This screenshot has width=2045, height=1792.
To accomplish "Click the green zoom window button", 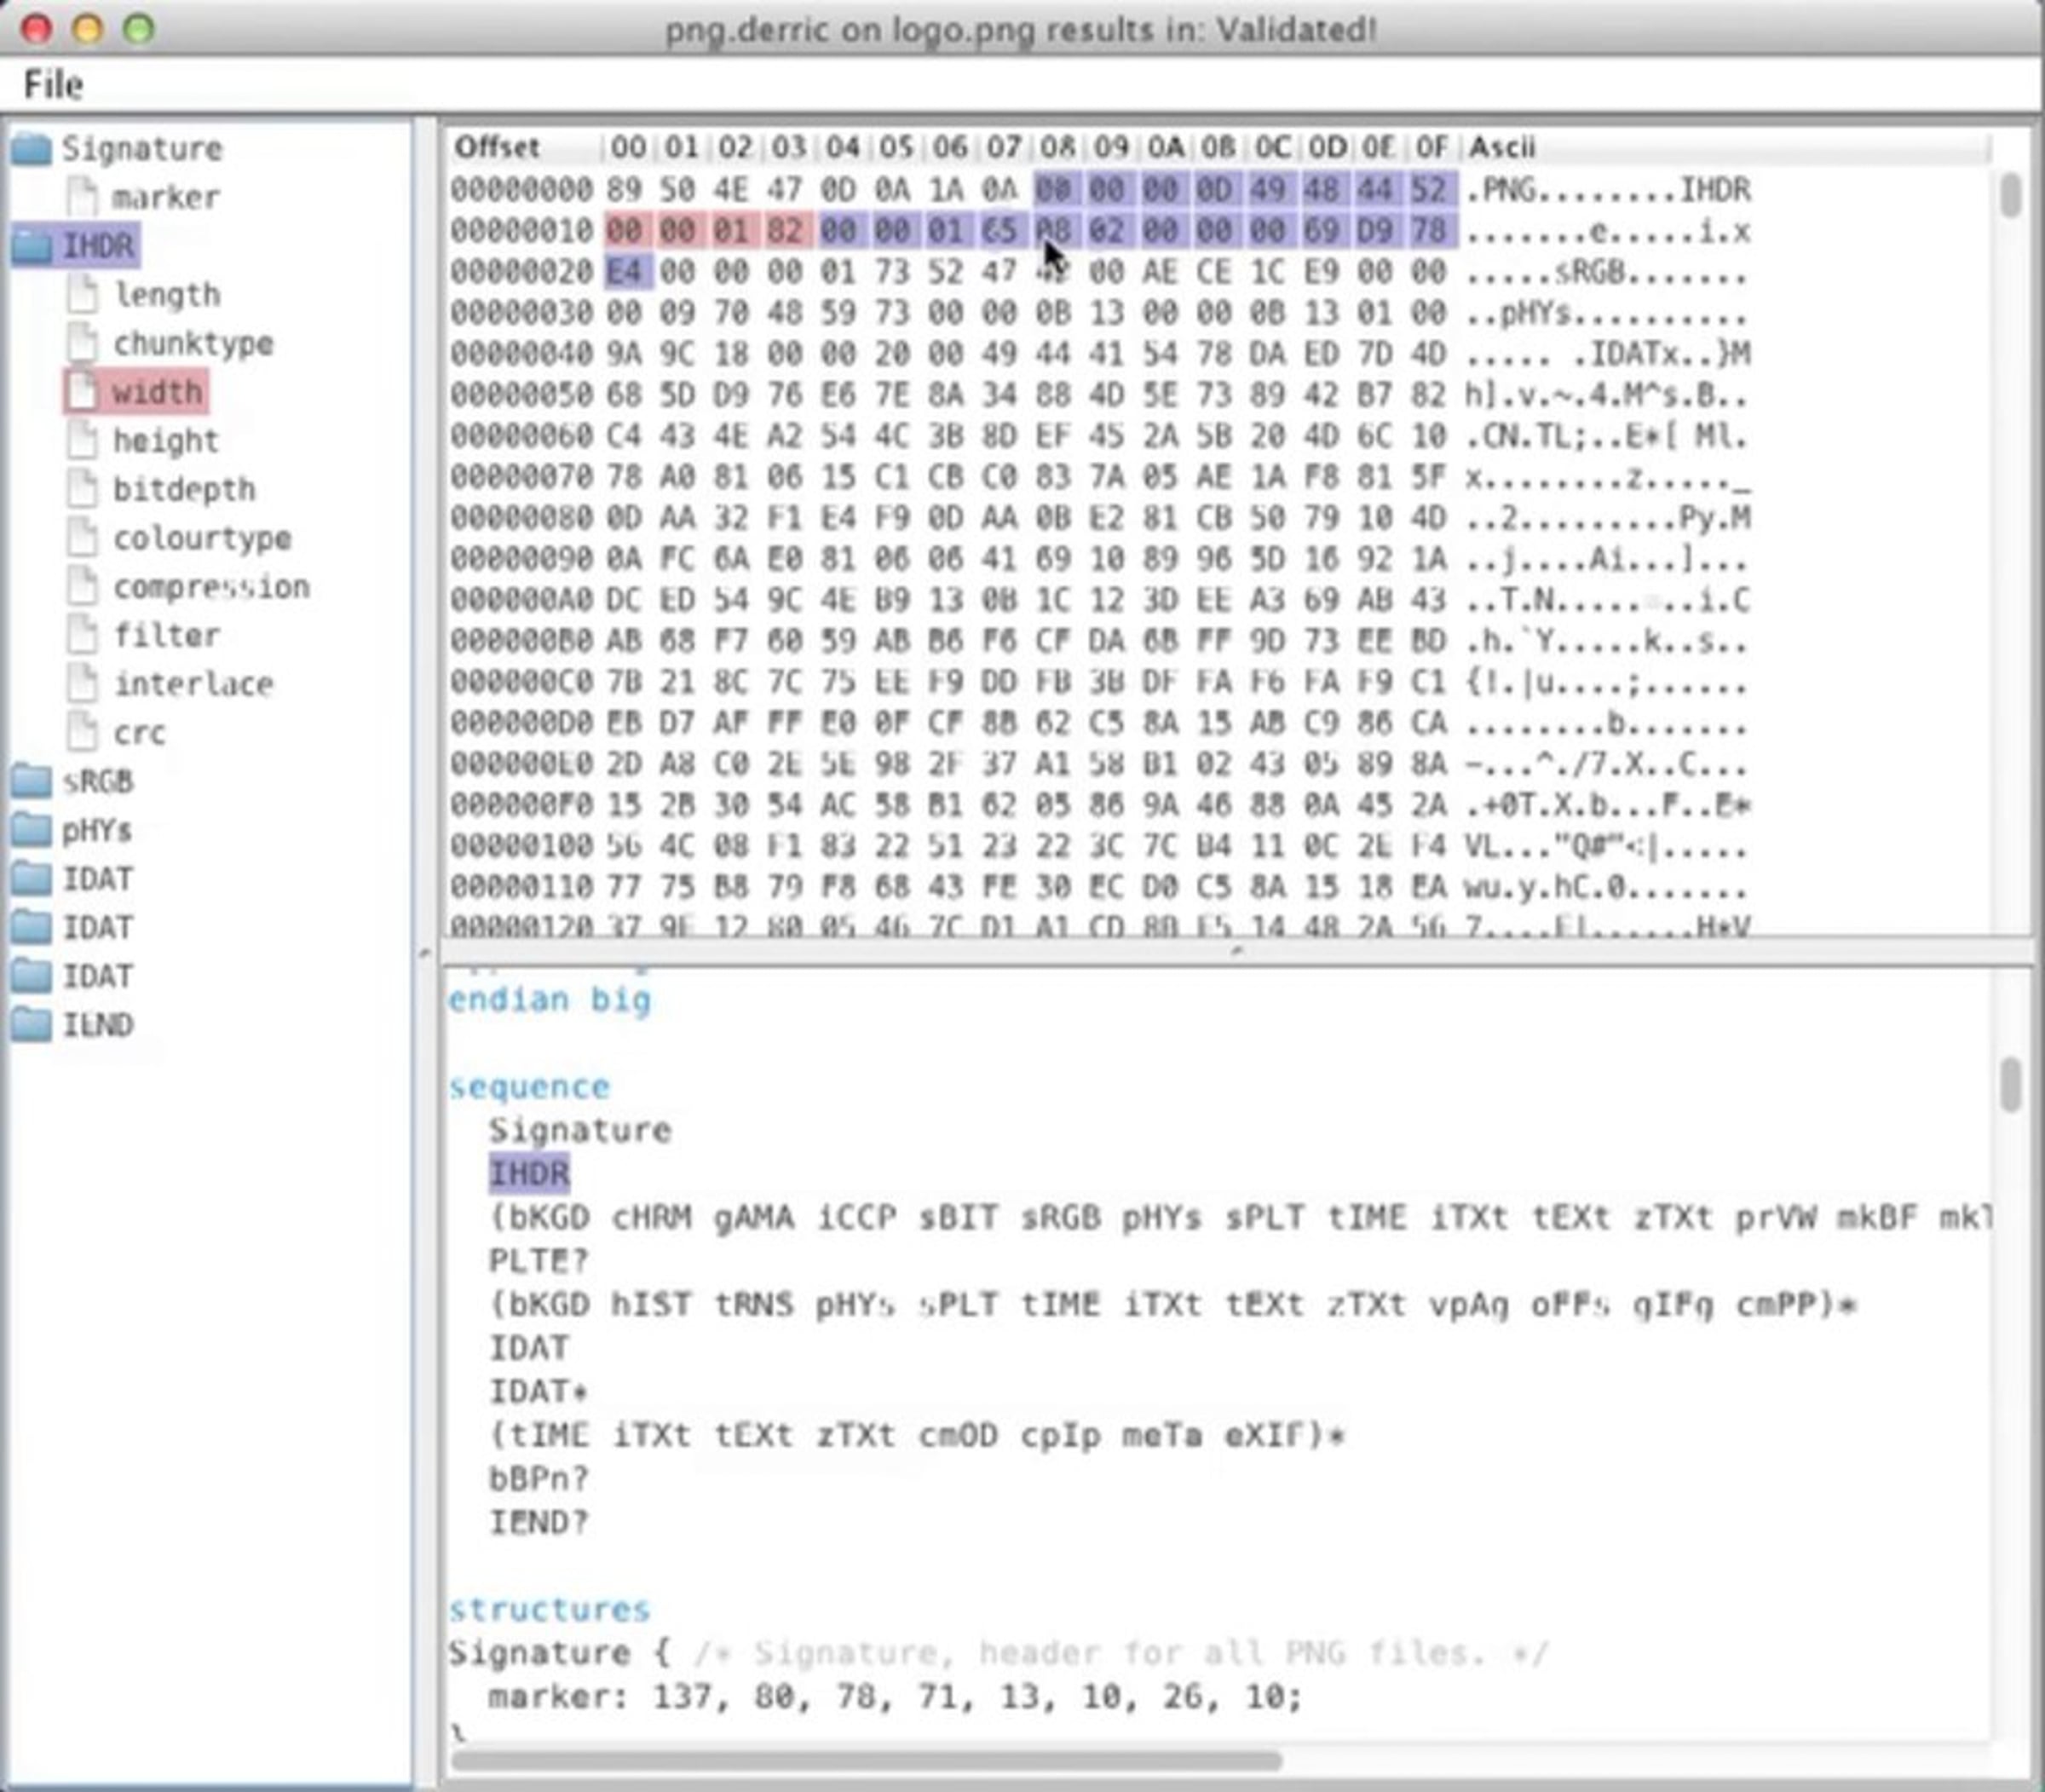I will tap(139, 28).
